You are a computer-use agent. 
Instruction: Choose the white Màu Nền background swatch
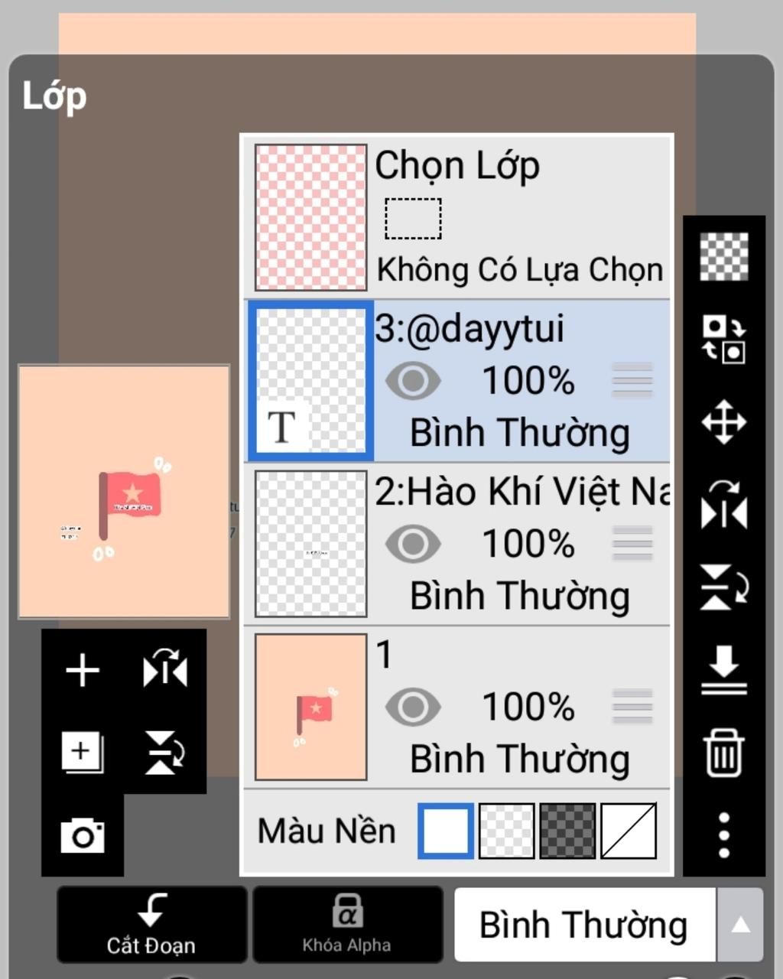tap(446, 831)
